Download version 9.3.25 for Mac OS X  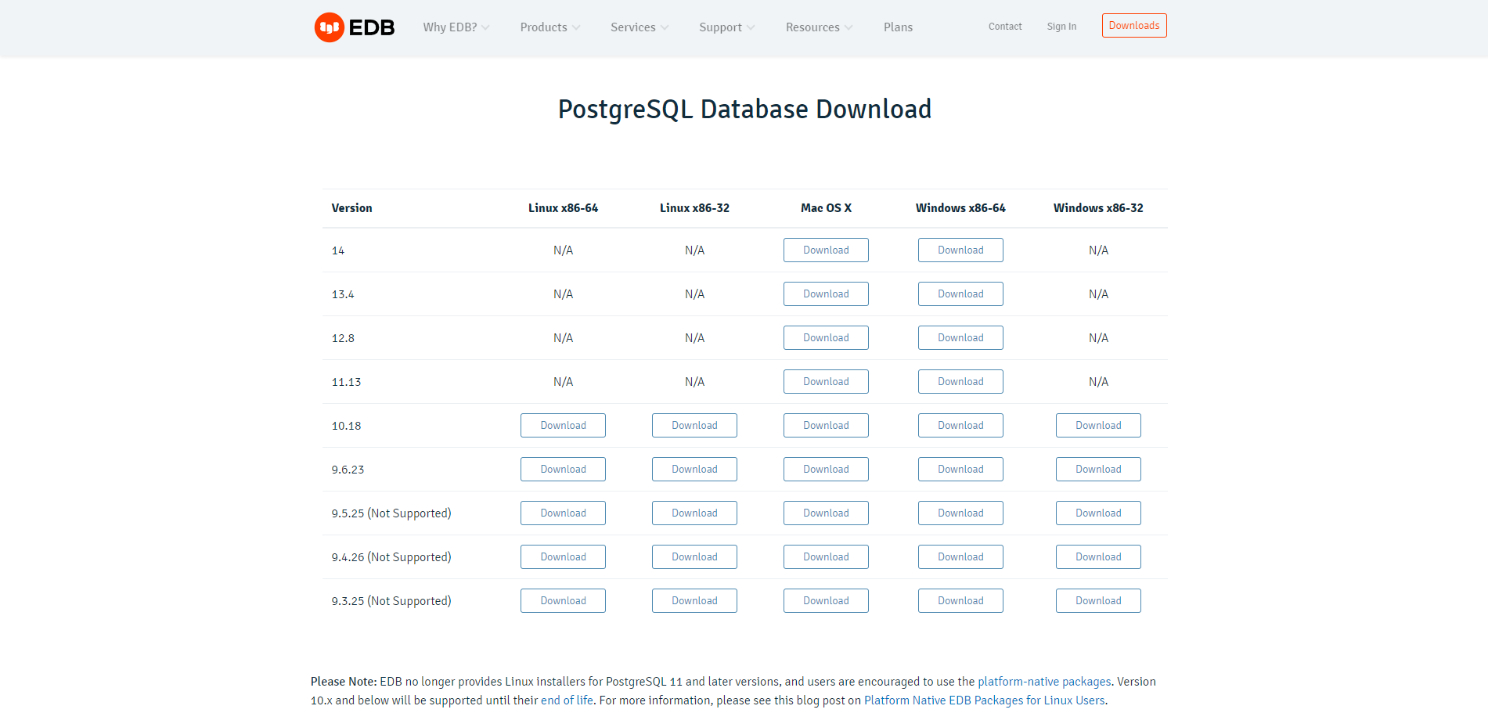coord(826,601)
